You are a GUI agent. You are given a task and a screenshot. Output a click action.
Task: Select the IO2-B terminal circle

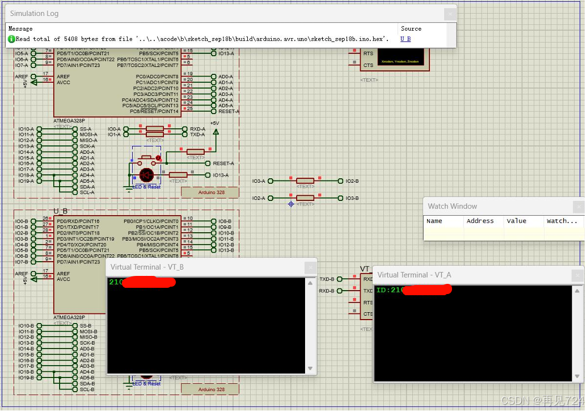[x=340, y=181]
